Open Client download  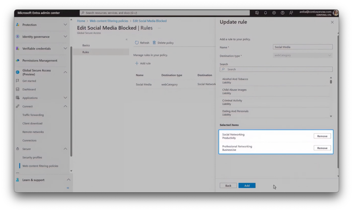32,123
